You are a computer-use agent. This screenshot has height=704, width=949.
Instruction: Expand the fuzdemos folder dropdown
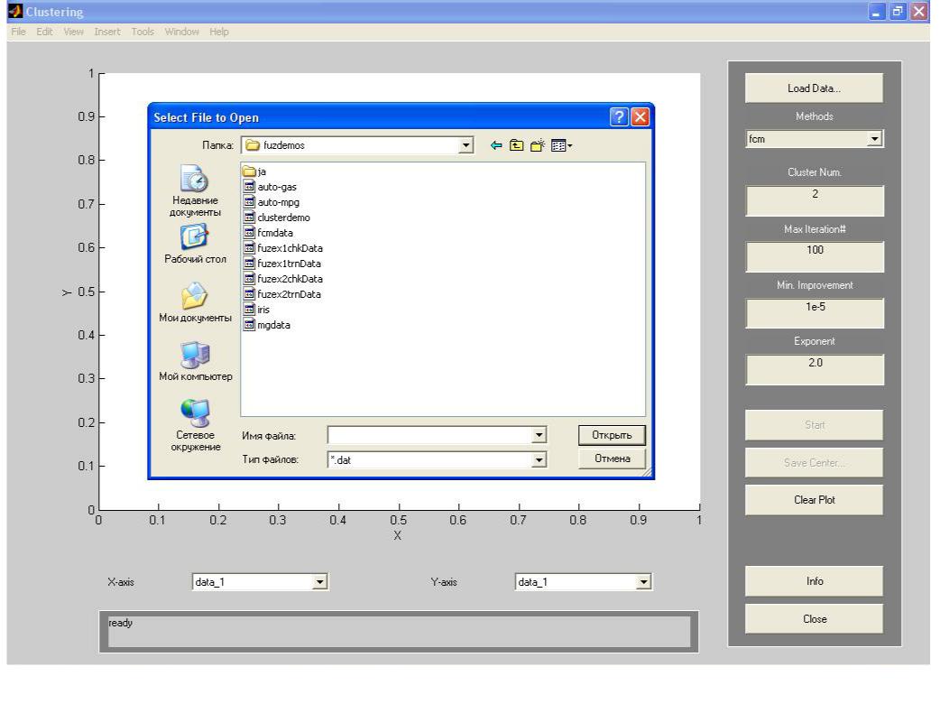[465, 145]
